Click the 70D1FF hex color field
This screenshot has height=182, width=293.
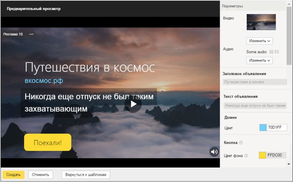point(277,128)
